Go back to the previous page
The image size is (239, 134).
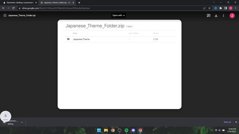pyautogui.click(x=3, y=8)
